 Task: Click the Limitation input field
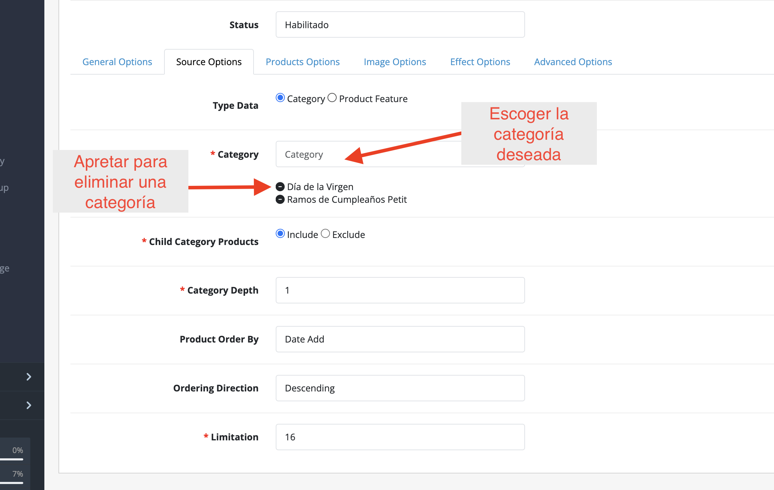[x=400, y=437]
